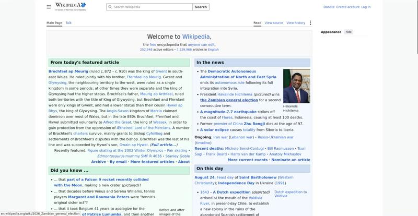Open the hamburger main menu icon
Image resolution: width=418 pixels, height=216 pixels.
tap(49, 7)
